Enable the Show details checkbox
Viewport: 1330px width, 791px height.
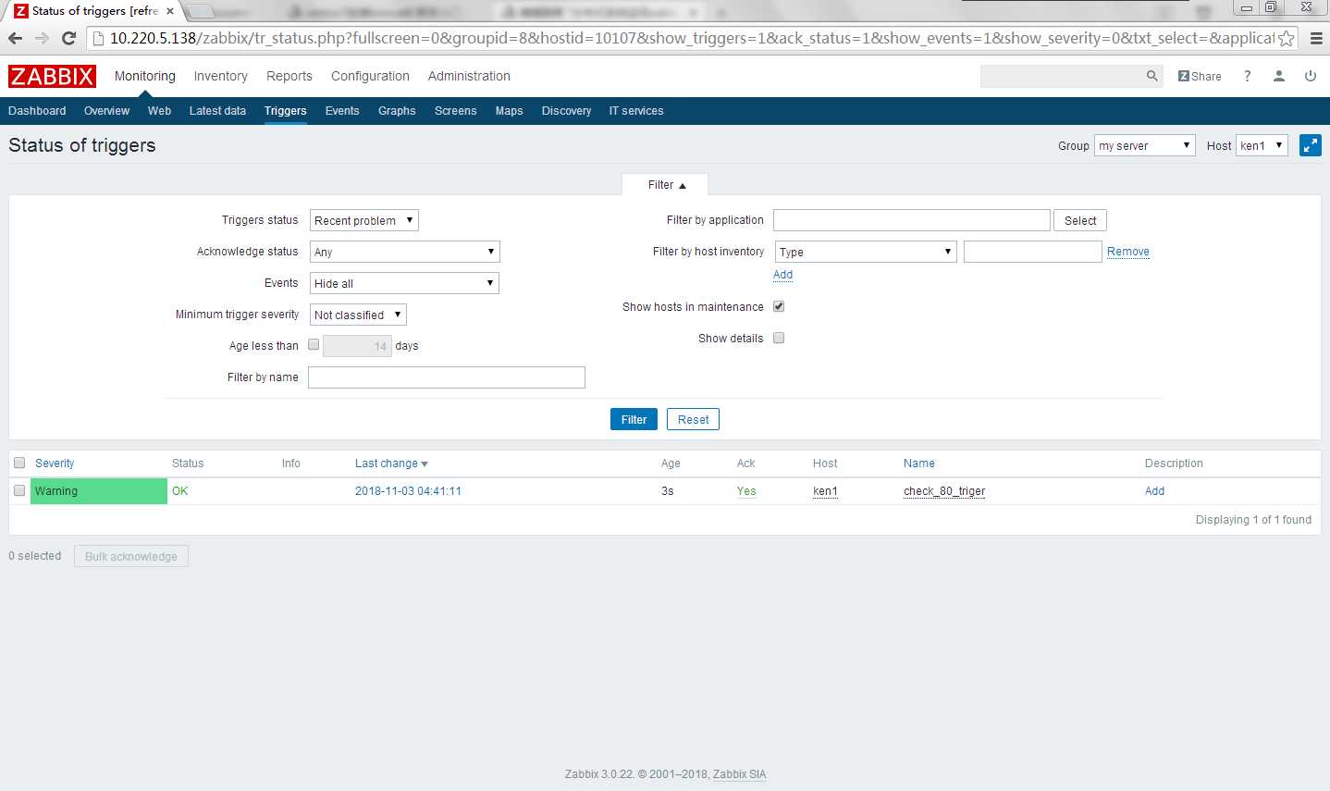tap(779, 338)
